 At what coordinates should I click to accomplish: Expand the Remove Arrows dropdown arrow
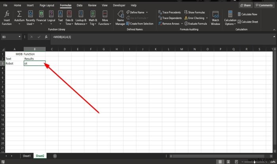(x=182, y=24)
